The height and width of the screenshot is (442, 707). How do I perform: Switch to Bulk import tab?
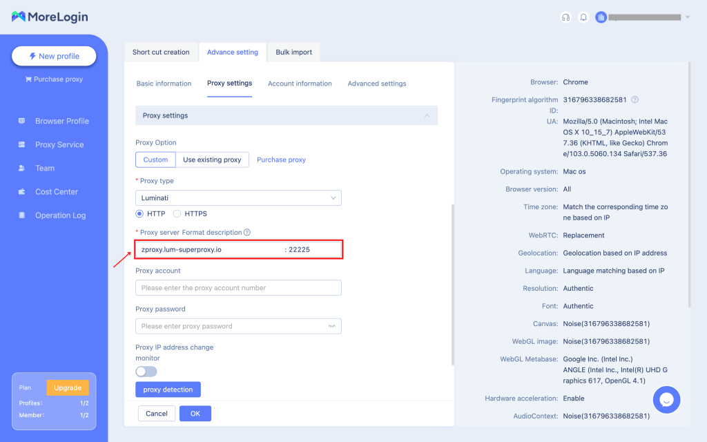click(294, 52)
